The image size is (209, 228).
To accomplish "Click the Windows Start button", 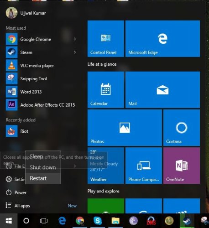I will (x=9, y=221).
